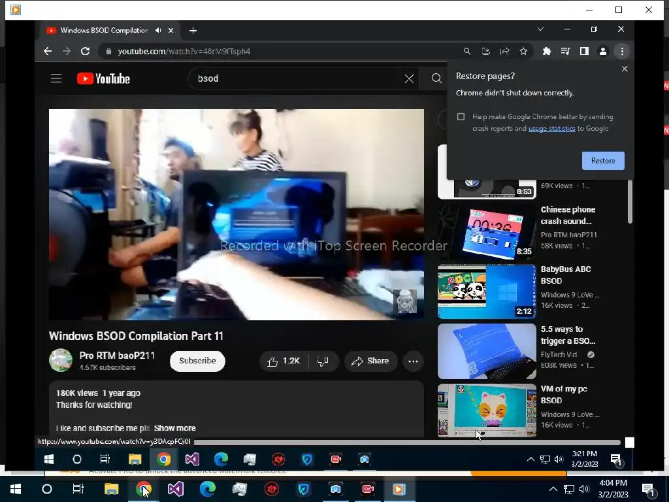Open Pro RTM baoP211 channel avatar
669x502 pixels.
click(x=61, y=360)
